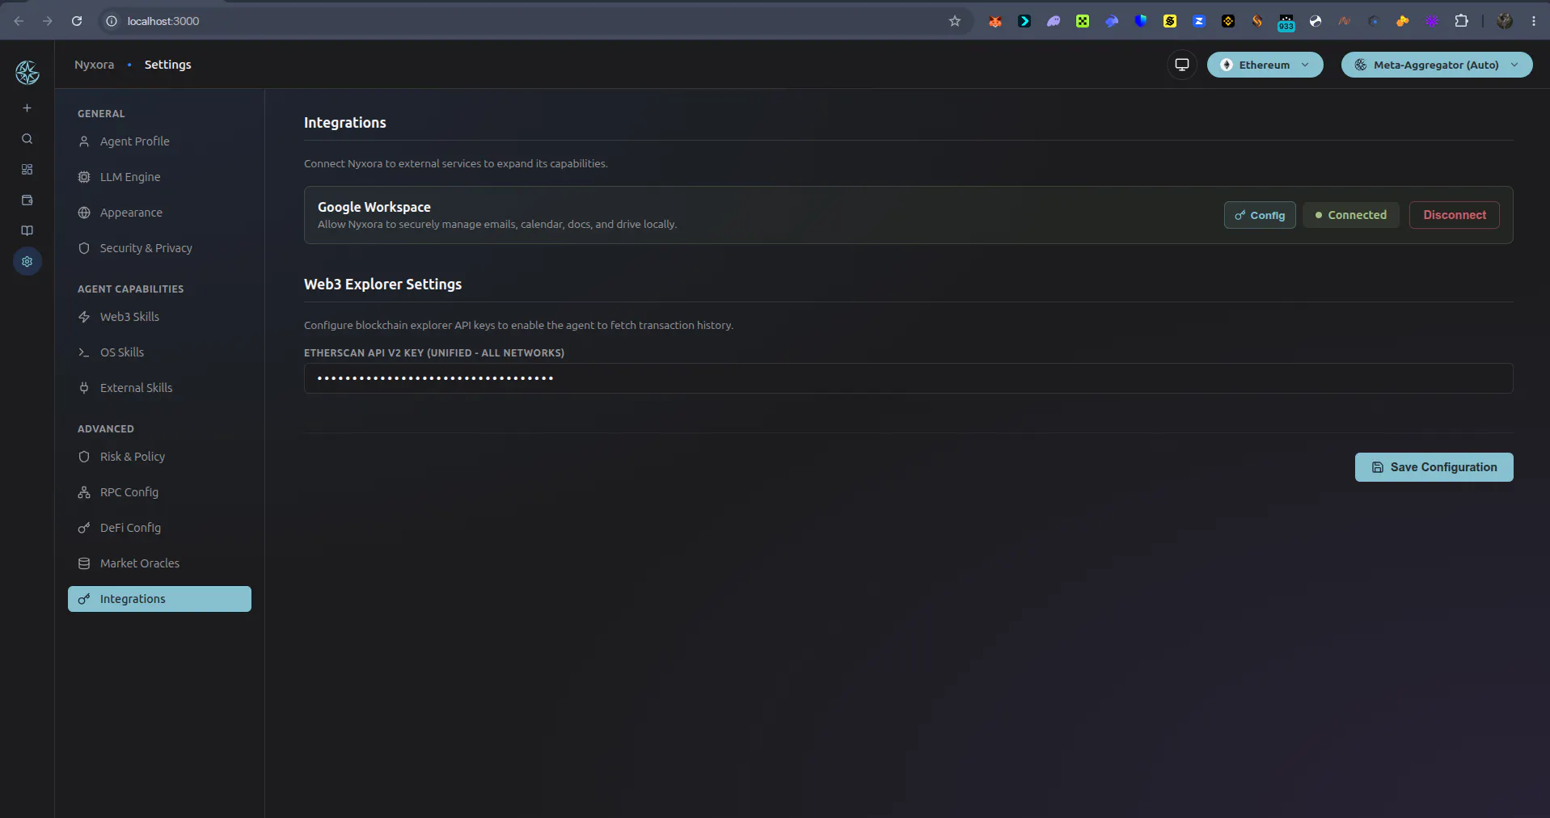Select Integrations in sidebar
Image resolution: width=1550 pixels, height=818 pixels.
tap(159, 599)
